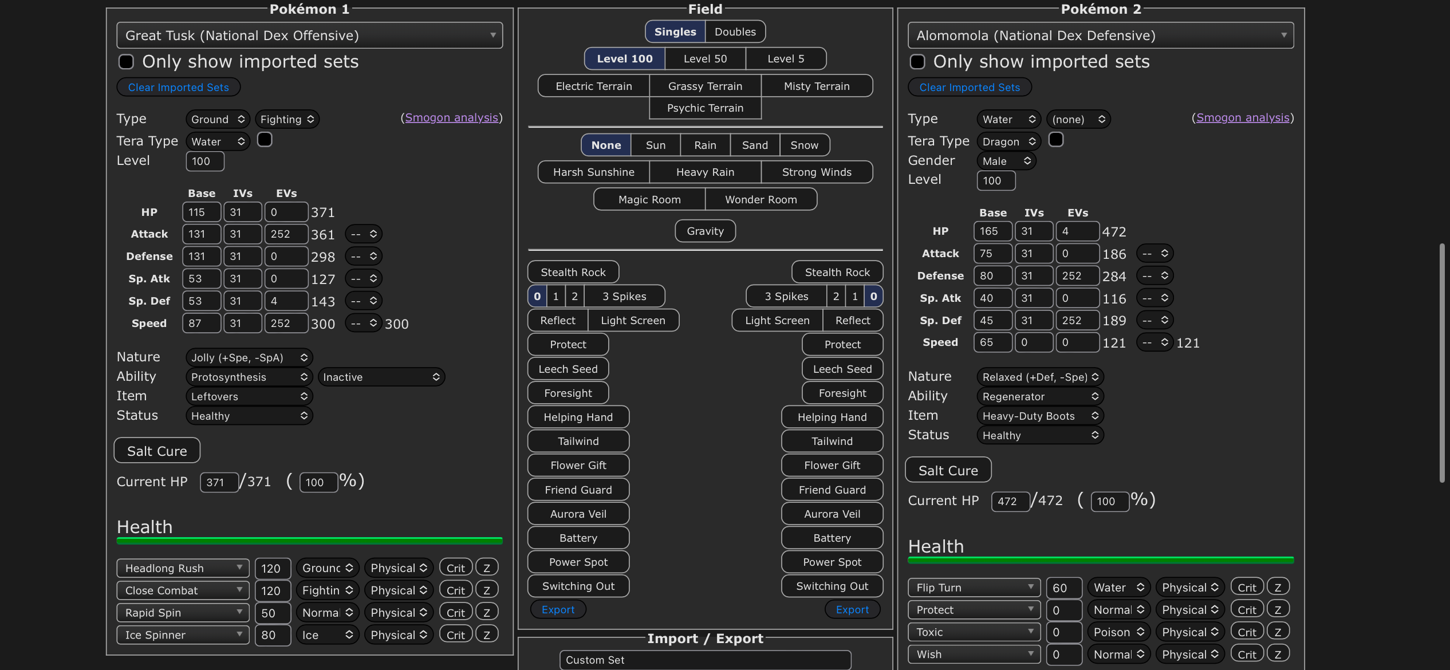Screen dimensions: 1450x670
Task: Toggle Pokémon 2 Tera Type checkbox
Action: click(x=1056, y=140)
